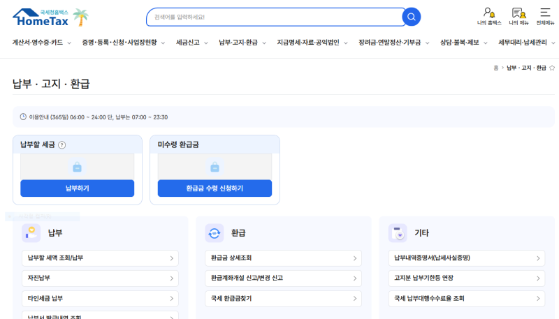Expand 장려금·연말정산·기부금 menu
559x319 pixels.
394,43
